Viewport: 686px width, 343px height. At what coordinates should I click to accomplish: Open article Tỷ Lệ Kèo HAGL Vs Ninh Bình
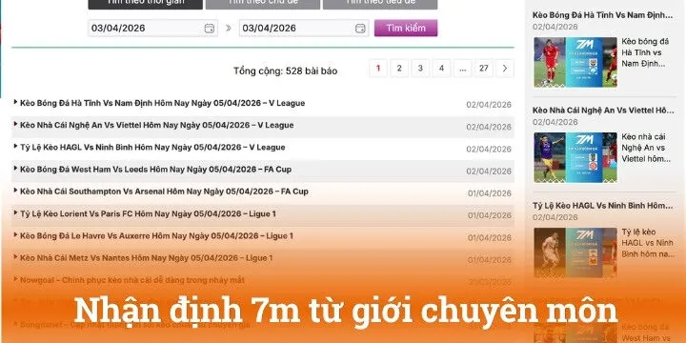pos(152,148)
